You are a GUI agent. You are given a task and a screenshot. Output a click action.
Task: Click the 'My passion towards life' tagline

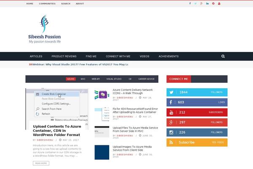point(45,41)
